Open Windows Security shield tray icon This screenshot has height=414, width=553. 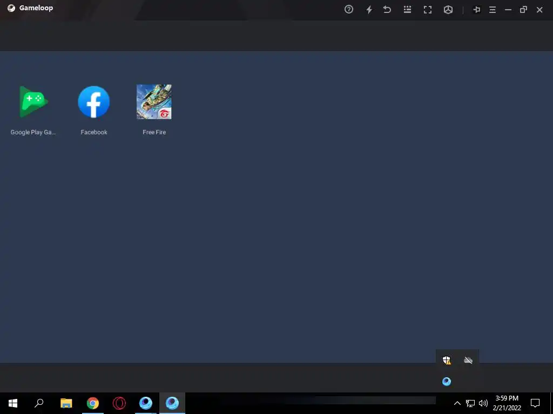pos(447,360)
